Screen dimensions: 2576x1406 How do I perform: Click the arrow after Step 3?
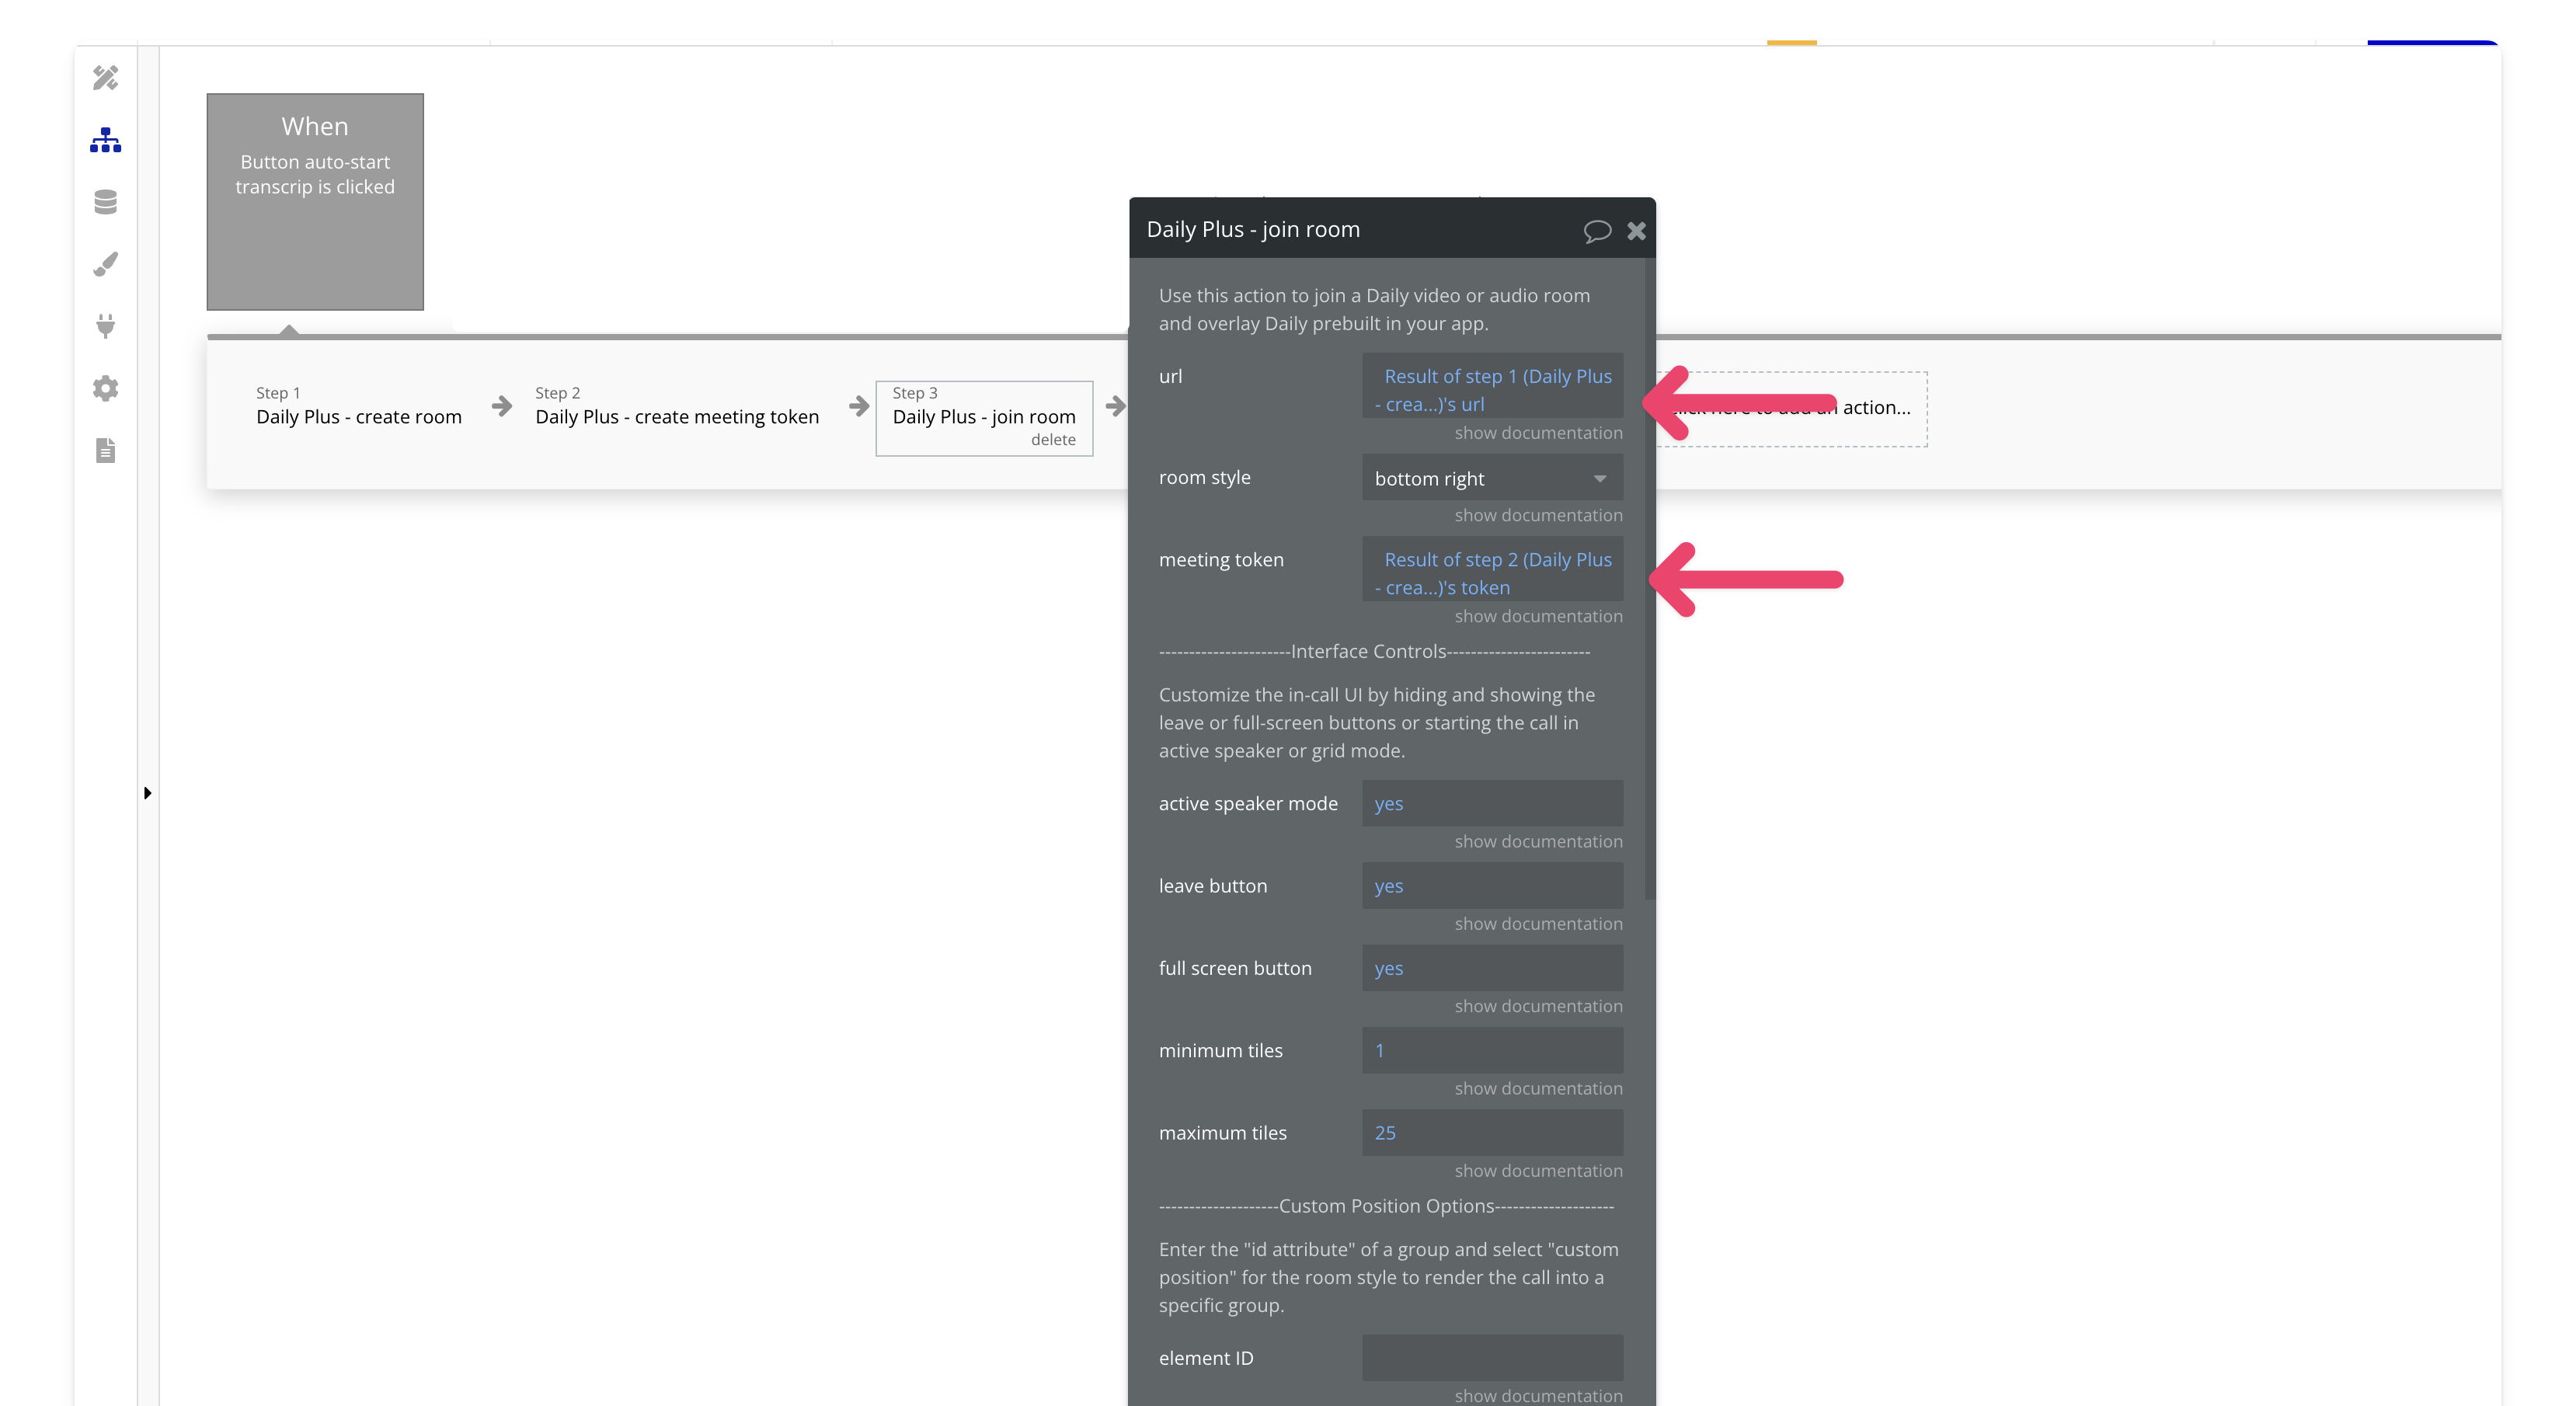point(1115,406)
